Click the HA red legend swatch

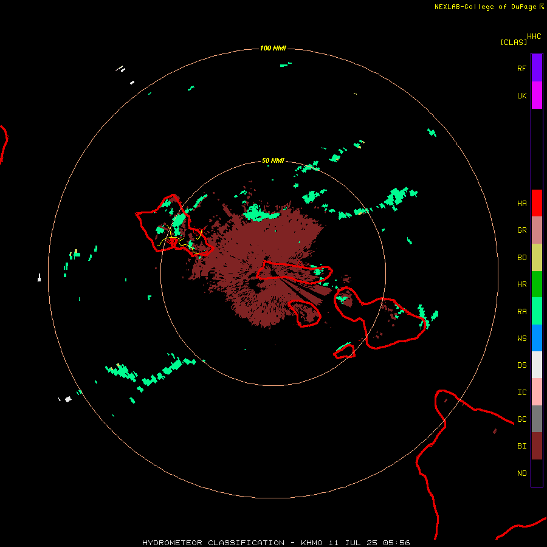(x=537, y=203)
